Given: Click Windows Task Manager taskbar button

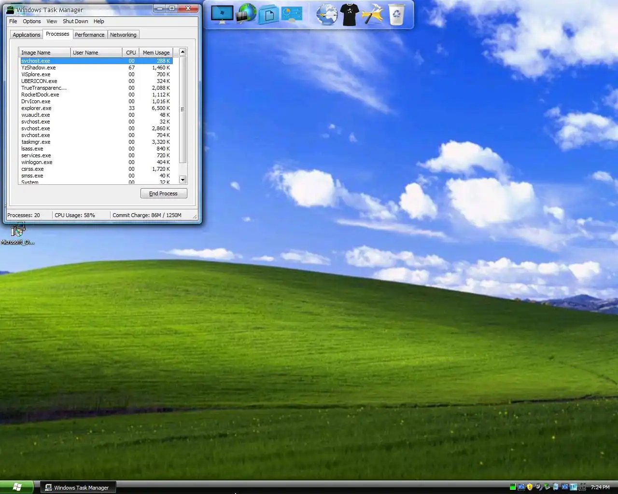Looking at the screenshot, I should tap(77, 488).
